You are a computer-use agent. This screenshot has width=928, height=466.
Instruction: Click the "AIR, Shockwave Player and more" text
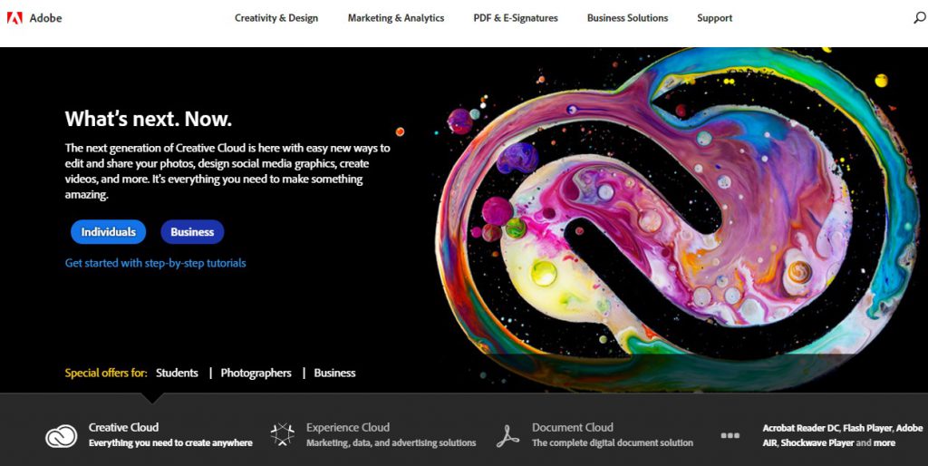pos(828,443)
